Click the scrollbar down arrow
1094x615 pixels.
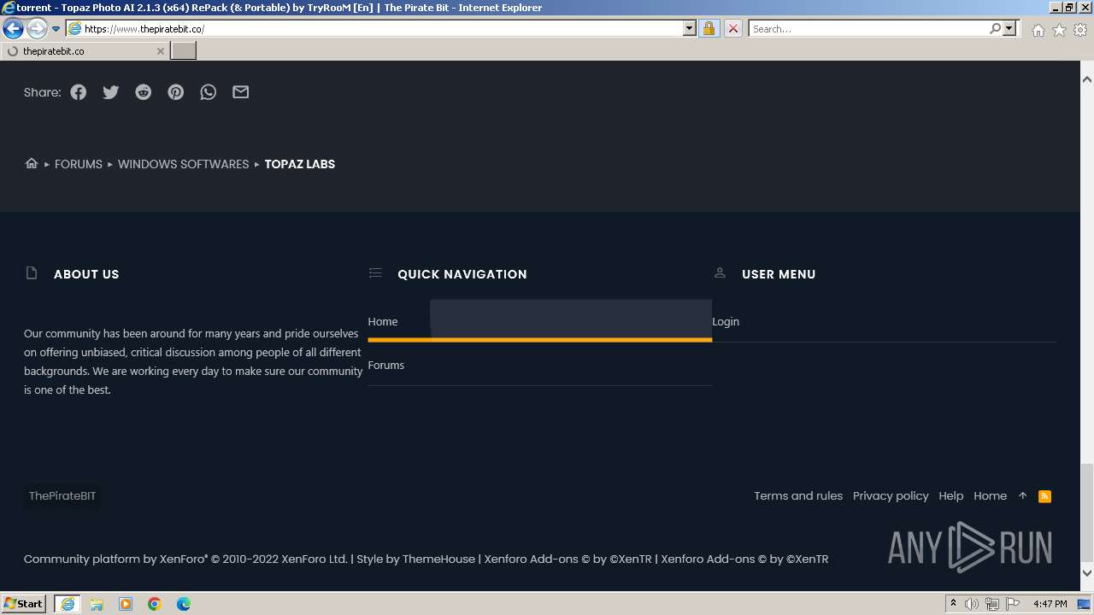tap(1087, 573)
